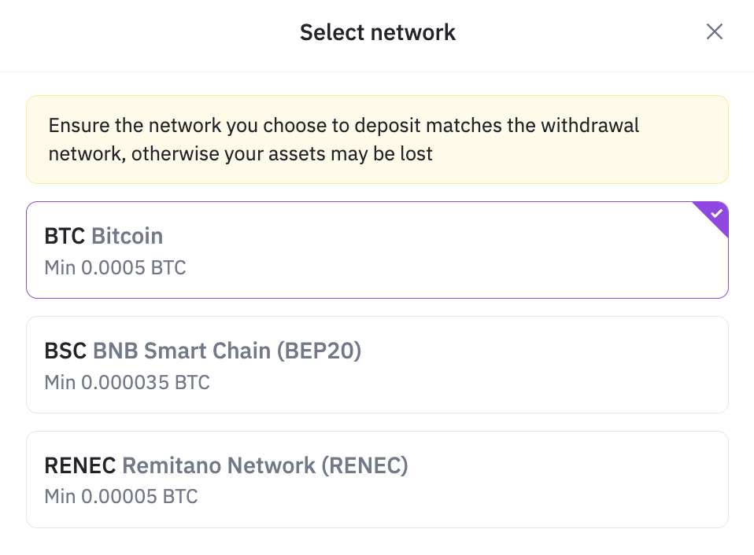The width and height of the screenshot is (754, 555).
Task: Click the "Min 0.0005 BTC" minimum text
Action: click(115, 267)
